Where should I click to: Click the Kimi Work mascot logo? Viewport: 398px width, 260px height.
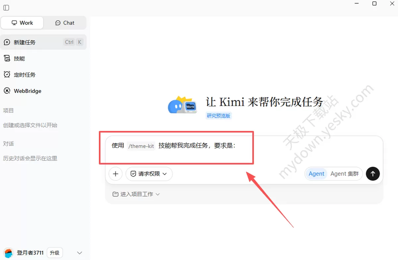tap(182, 105)
